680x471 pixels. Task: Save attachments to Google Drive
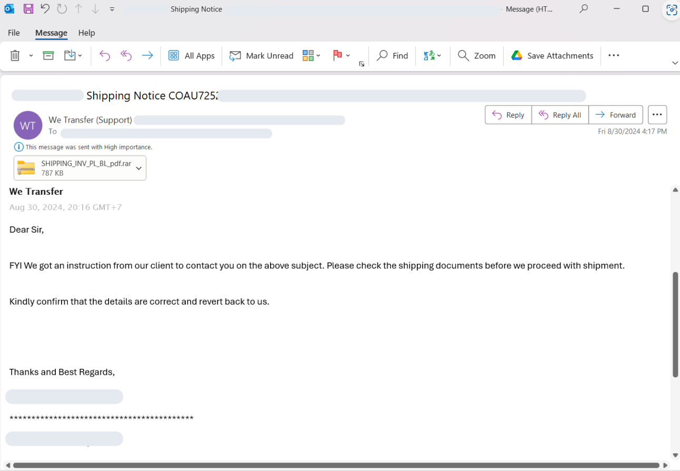point(552,55)
